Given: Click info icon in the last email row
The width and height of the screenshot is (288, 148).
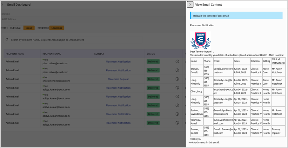Looking at the screenshot, I should click(x=177, y=123).
